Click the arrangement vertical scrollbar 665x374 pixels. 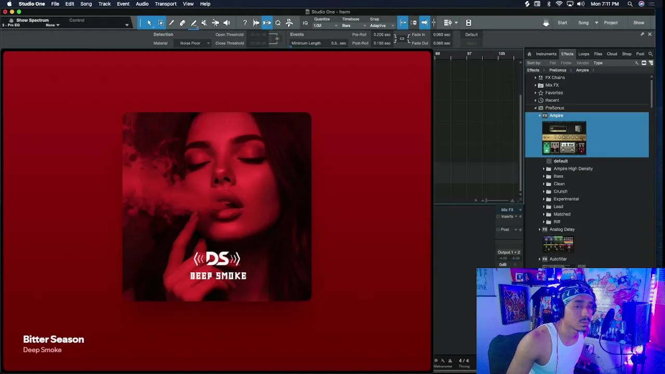[x=521, y=143]
